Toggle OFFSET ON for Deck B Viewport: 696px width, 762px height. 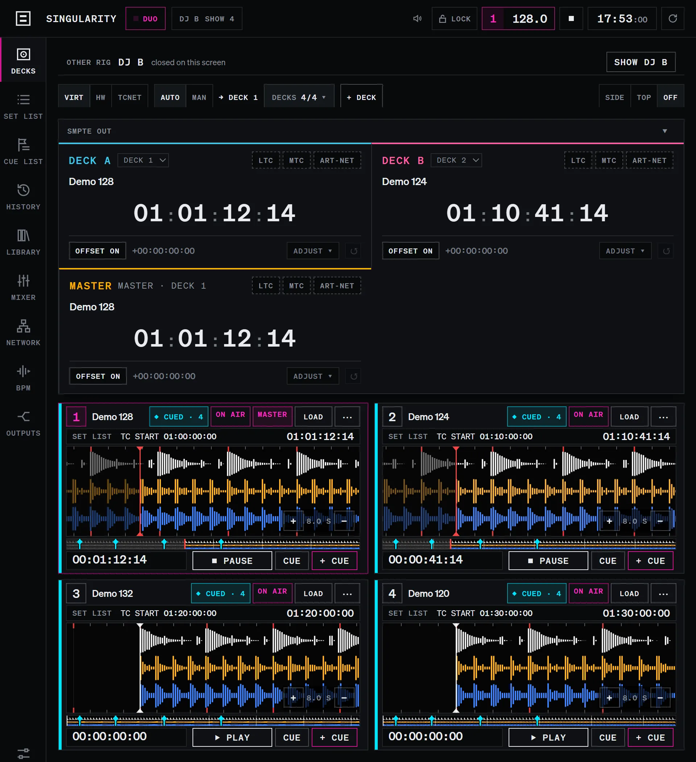point(410,251)
